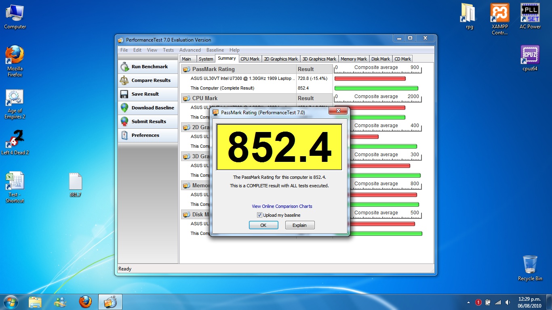Click the green PassMark Rating result bar
Viewport: 552px width, 310px height.
[x=376, y=88]
